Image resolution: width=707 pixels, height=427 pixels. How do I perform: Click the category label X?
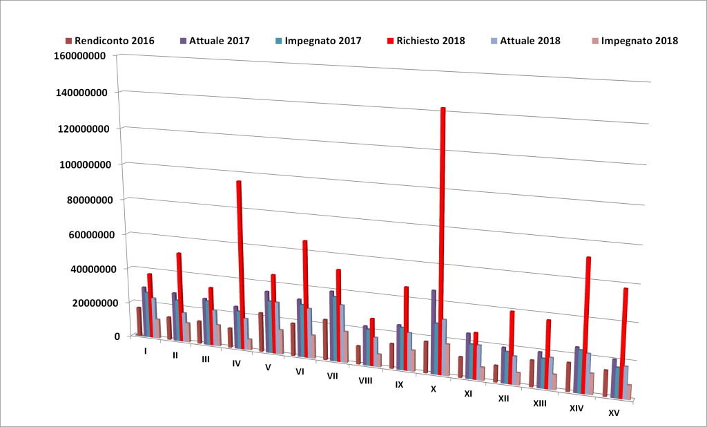pos(434,389)
